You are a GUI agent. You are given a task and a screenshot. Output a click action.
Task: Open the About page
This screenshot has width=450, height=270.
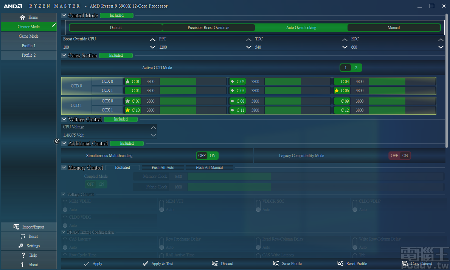coord(28,264)
